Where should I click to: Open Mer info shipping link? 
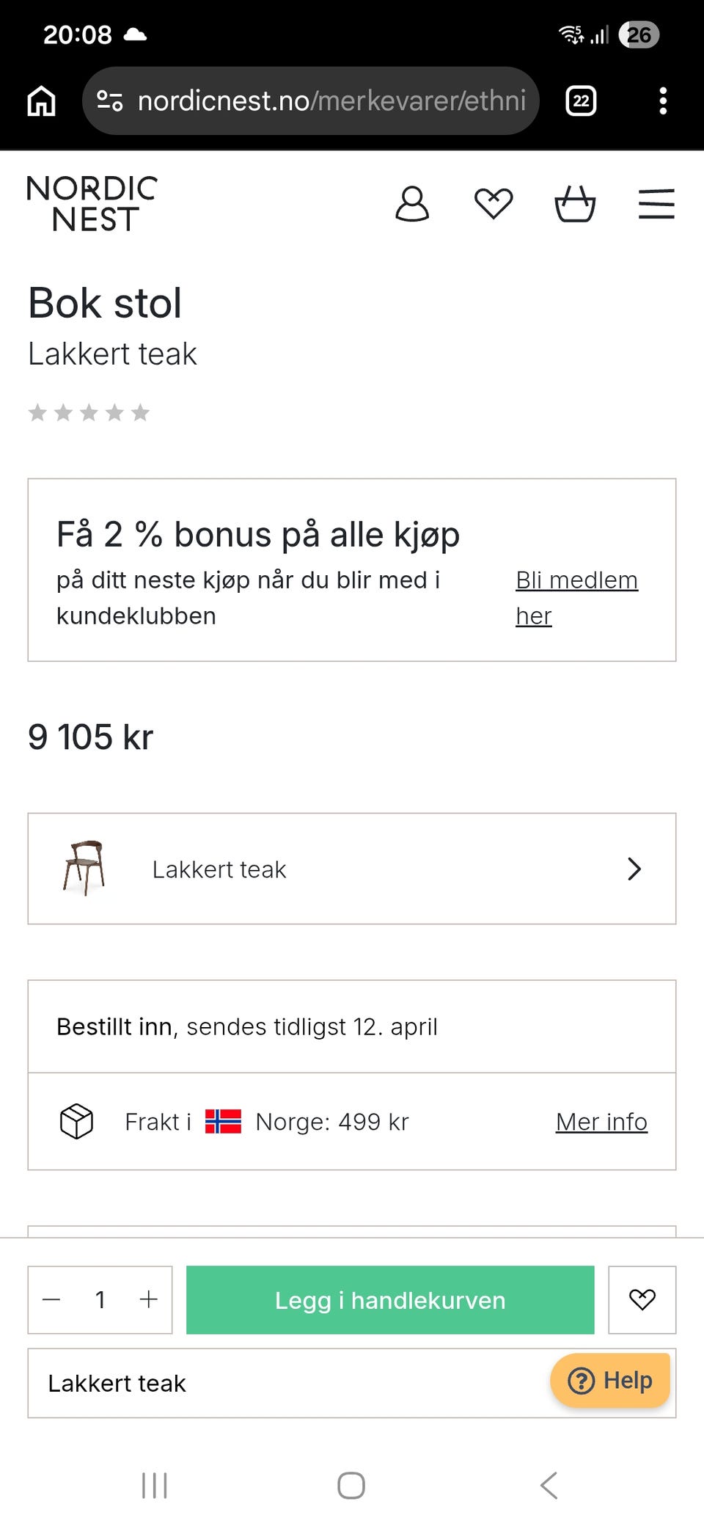pyautogui.click(x=601, y=1122)
